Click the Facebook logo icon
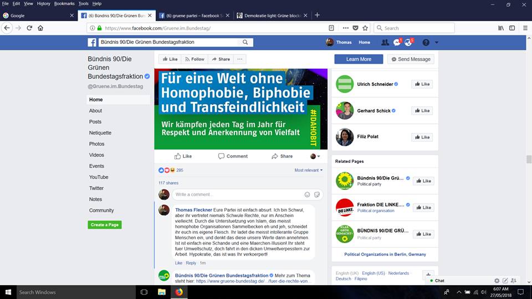The height and width of the screenshot is (299, 532). [x=92, y=43]
